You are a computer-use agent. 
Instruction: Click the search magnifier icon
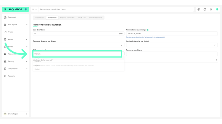[33, 9]
